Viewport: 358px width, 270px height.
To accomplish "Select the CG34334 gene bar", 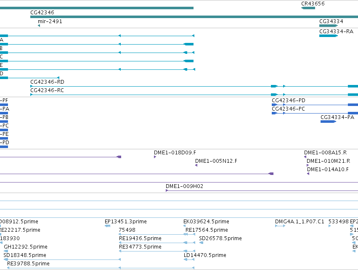I will click(x=329, y=26).
